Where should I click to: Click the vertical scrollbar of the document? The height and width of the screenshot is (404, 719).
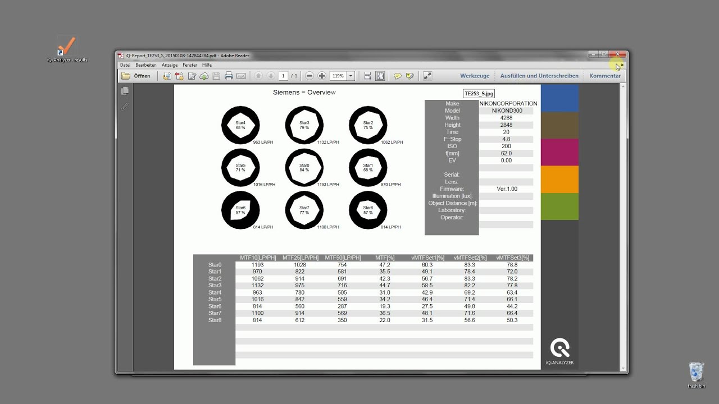(x=624, y=227)
